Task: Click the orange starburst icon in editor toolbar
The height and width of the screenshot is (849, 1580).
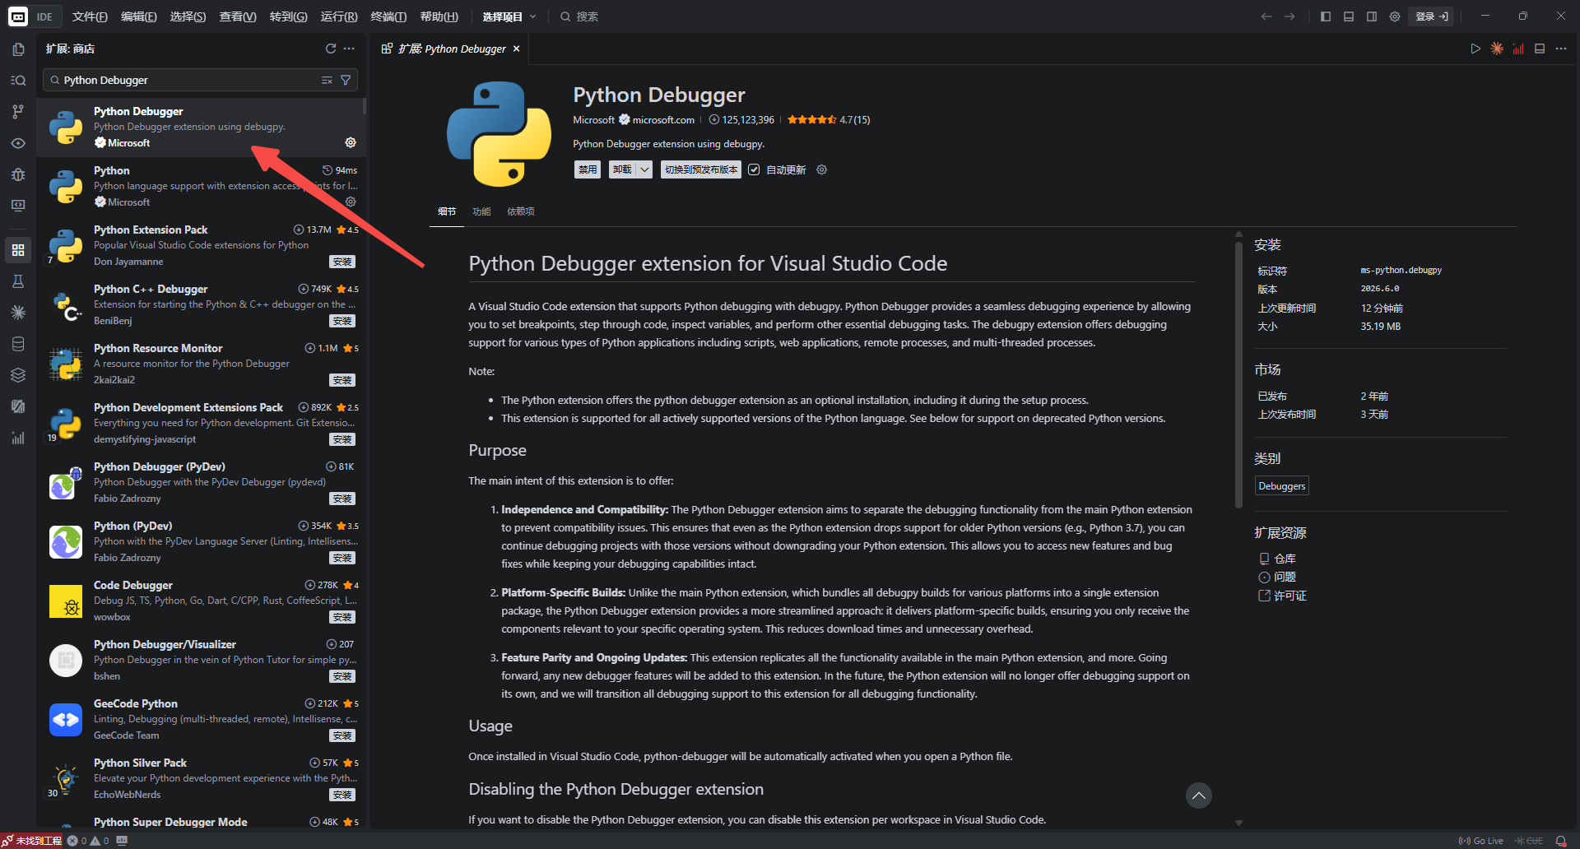Action: 1497,49
